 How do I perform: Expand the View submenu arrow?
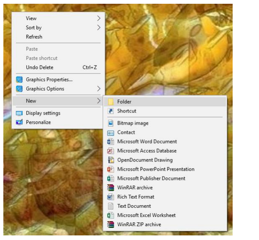point(99,18)
